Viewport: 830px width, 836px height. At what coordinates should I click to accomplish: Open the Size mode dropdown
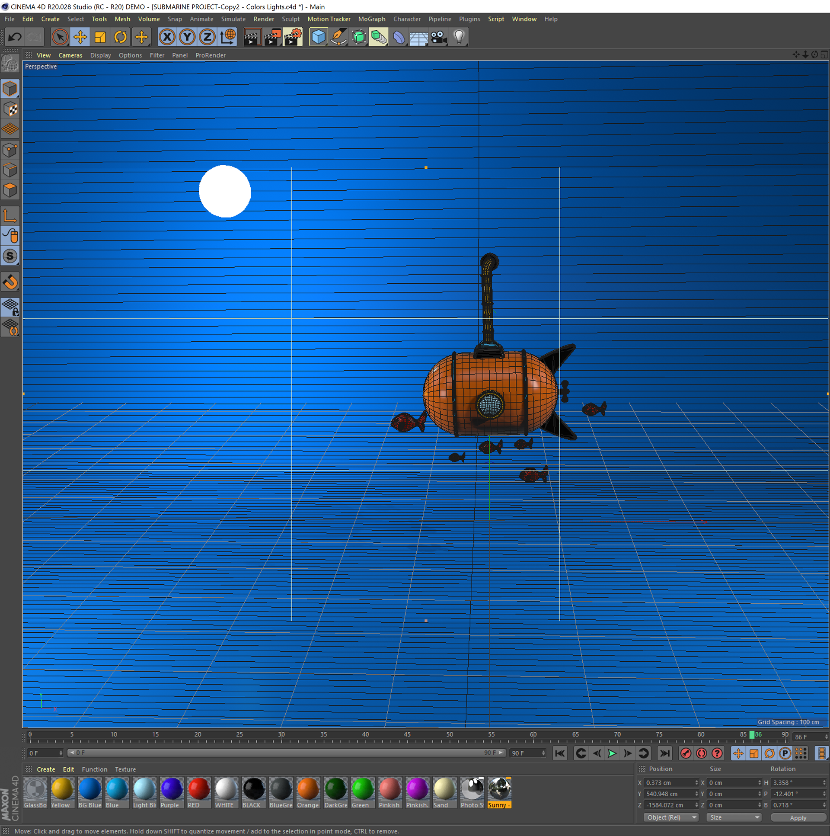coord(734,817)
